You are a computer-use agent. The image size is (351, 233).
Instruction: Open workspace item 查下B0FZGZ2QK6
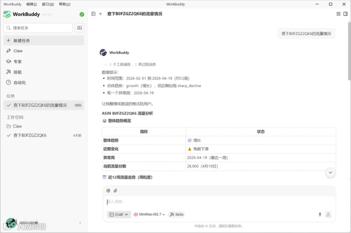click(x=44, y=135)
